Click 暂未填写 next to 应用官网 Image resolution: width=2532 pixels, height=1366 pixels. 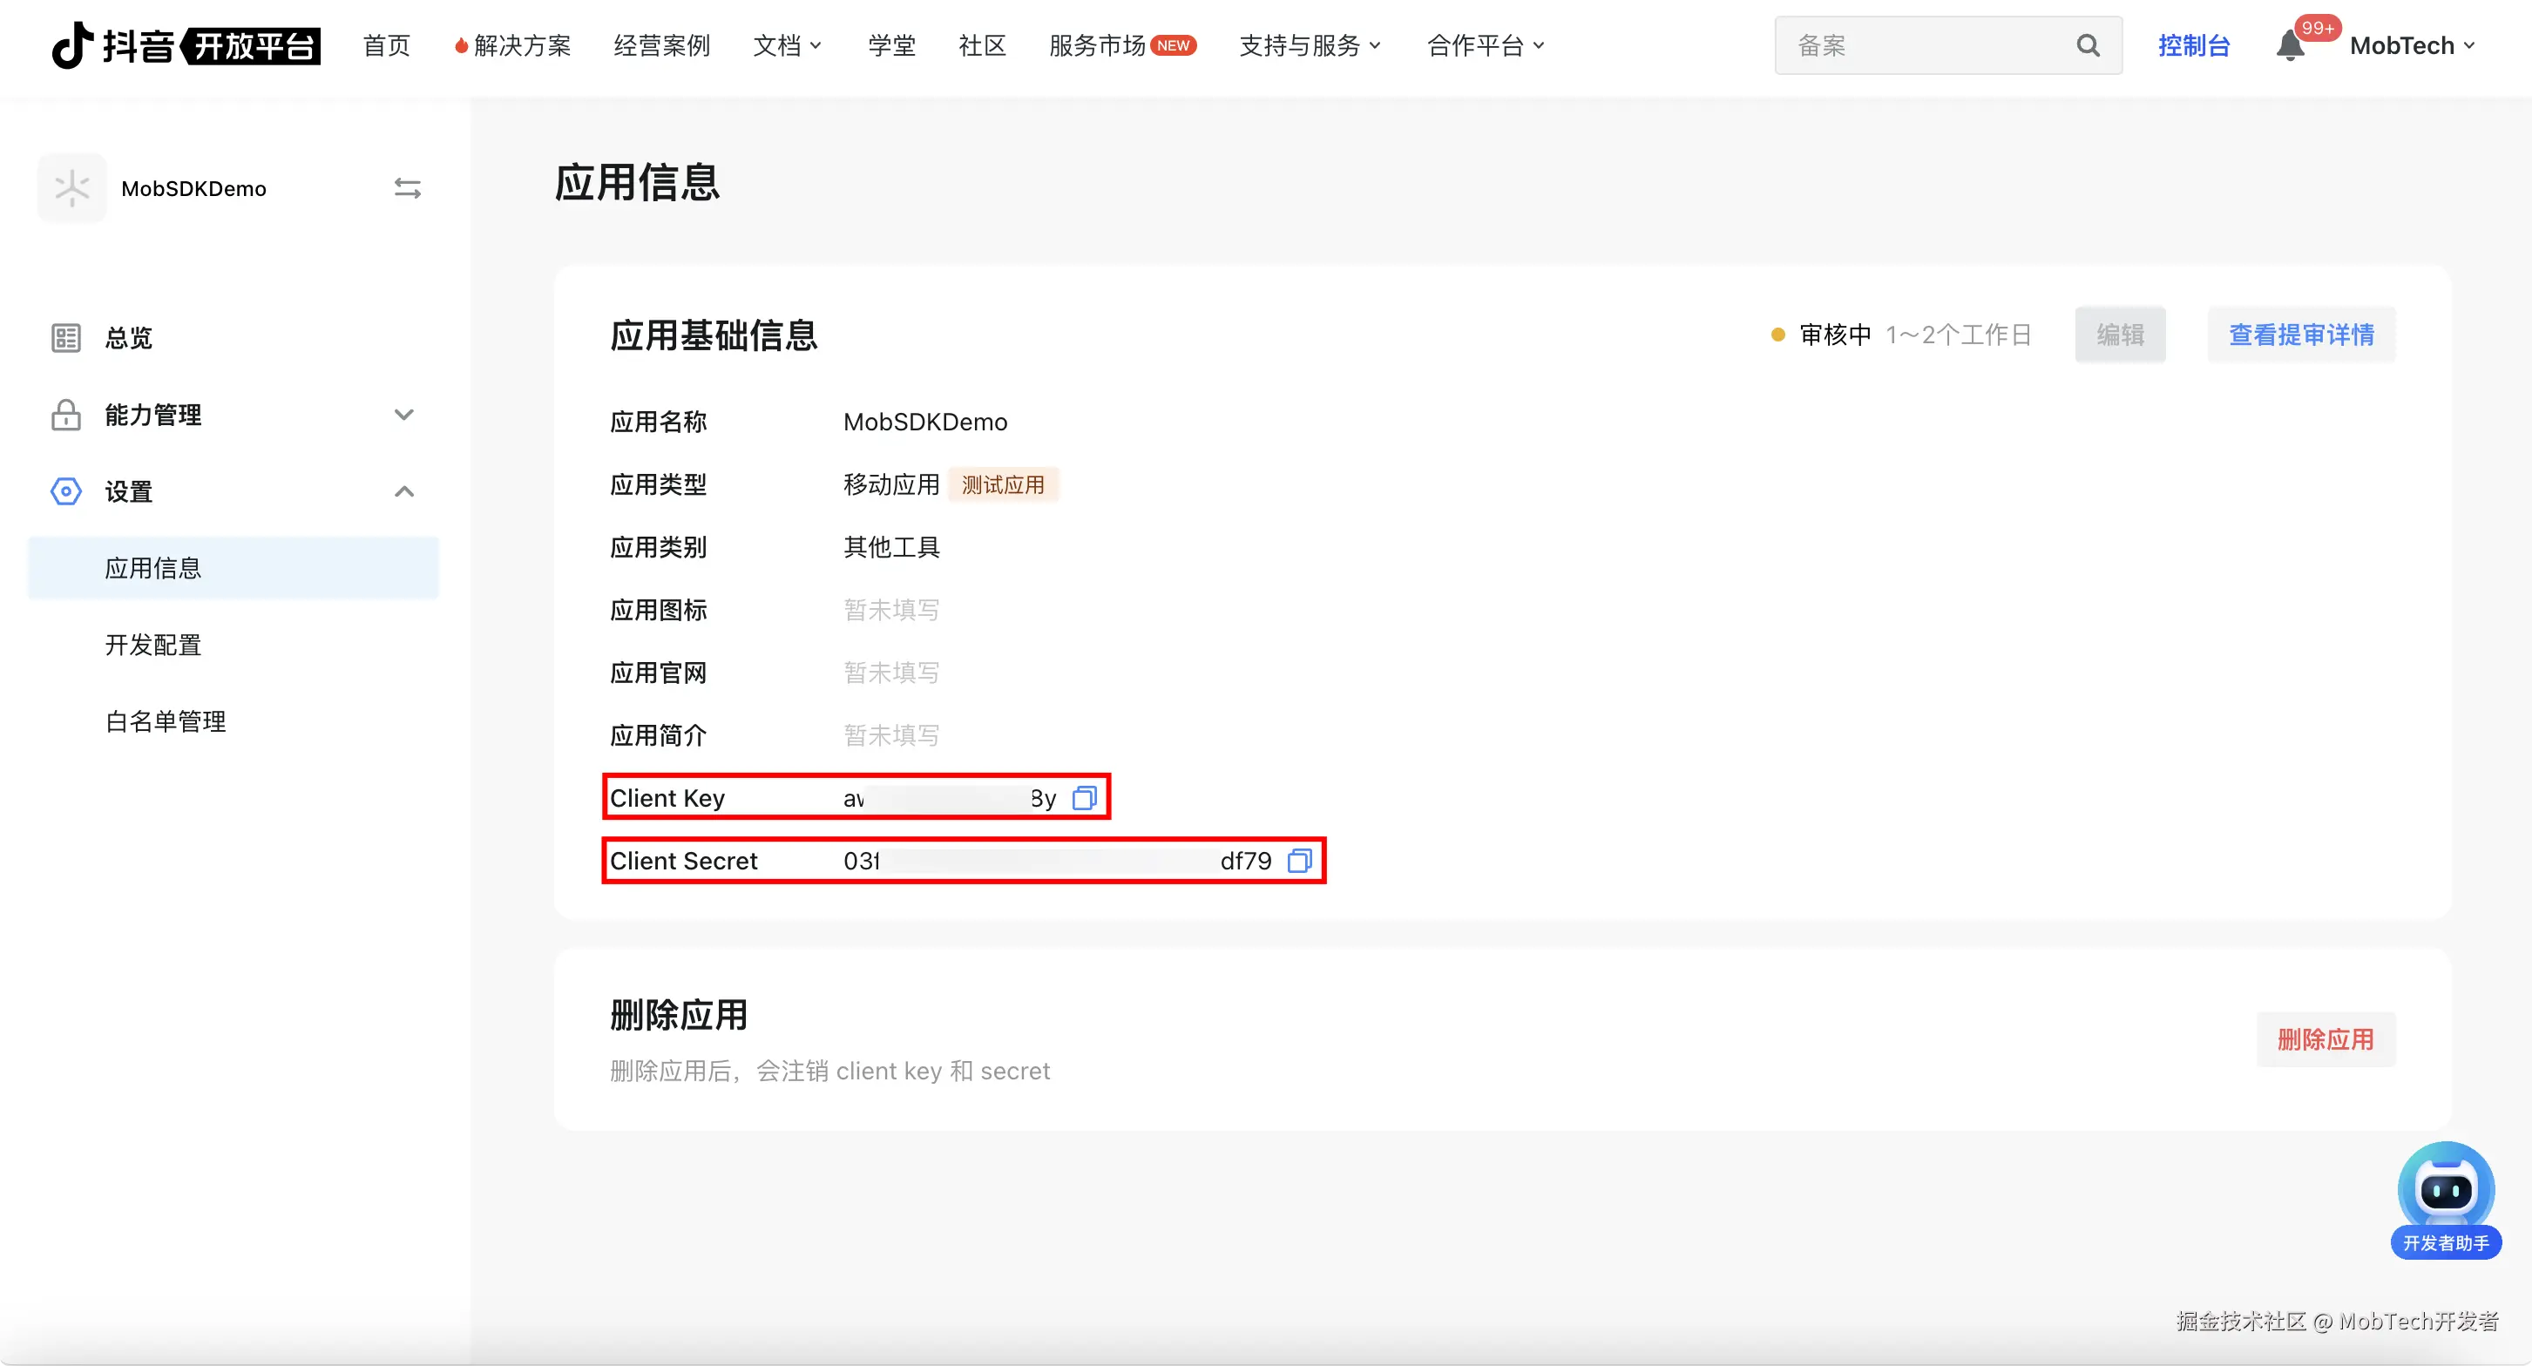tap(891, 673)
